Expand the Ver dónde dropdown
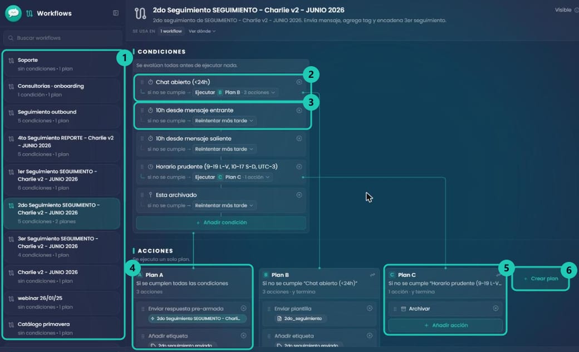Screen dimensions: 579x352 [202, 31]
